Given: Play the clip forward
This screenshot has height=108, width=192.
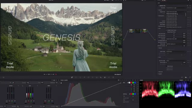Looking at the screenshot, I should [51, 74].
